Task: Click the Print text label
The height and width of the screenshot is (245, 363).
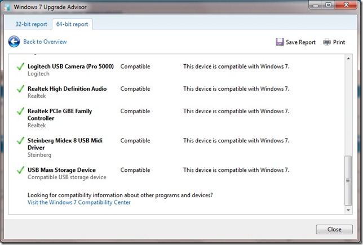Action: coord(339,42)
